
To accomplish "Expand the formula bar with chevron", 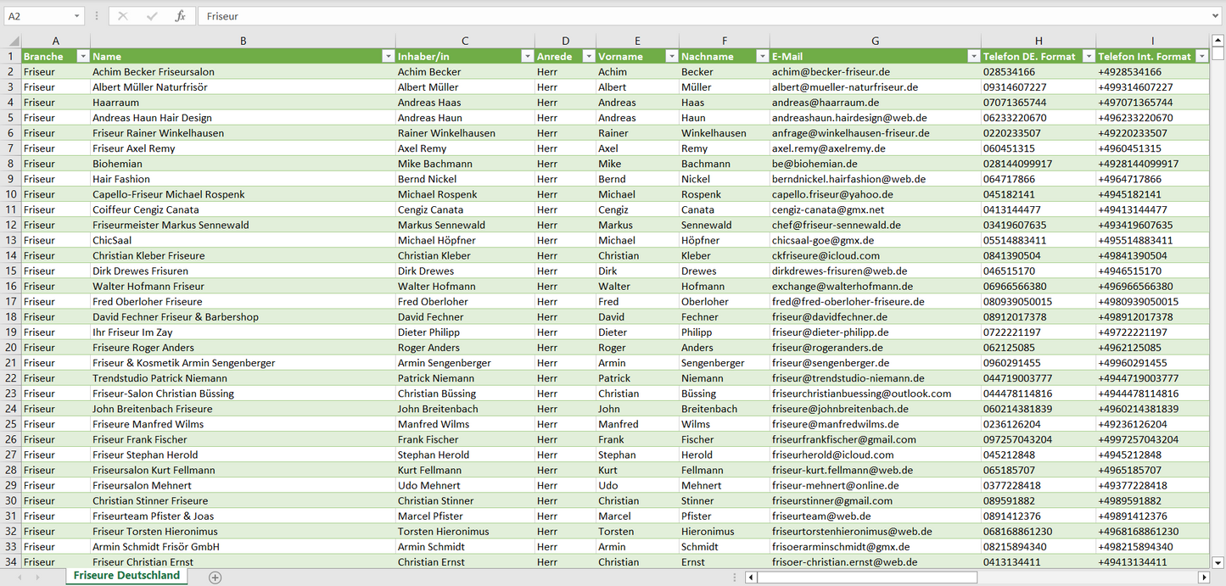I will [x=1216, y=16].
